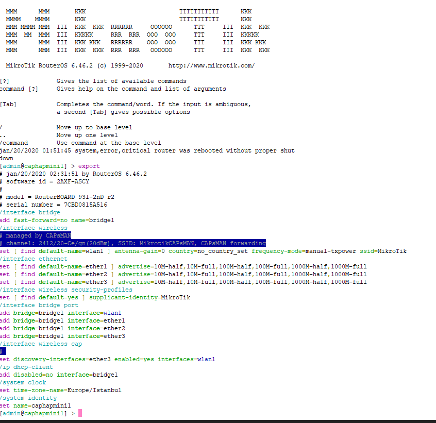Click highlighted lone '#' below wireless cap
The image size is (436, 423).
click(x=3, y=351)
